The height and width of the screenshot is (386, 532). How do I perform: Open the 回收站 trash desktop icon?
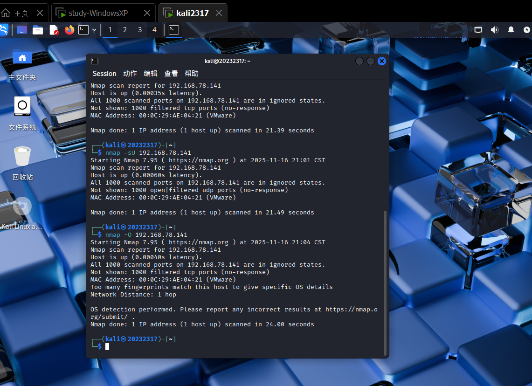pyautogui.click(x=22, y=164)
